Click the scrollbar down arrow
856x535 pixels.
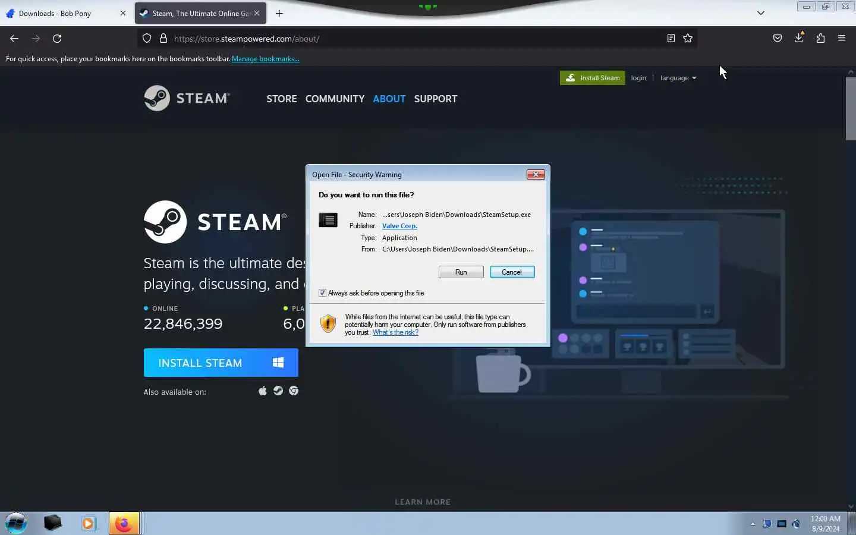(851, 507)
